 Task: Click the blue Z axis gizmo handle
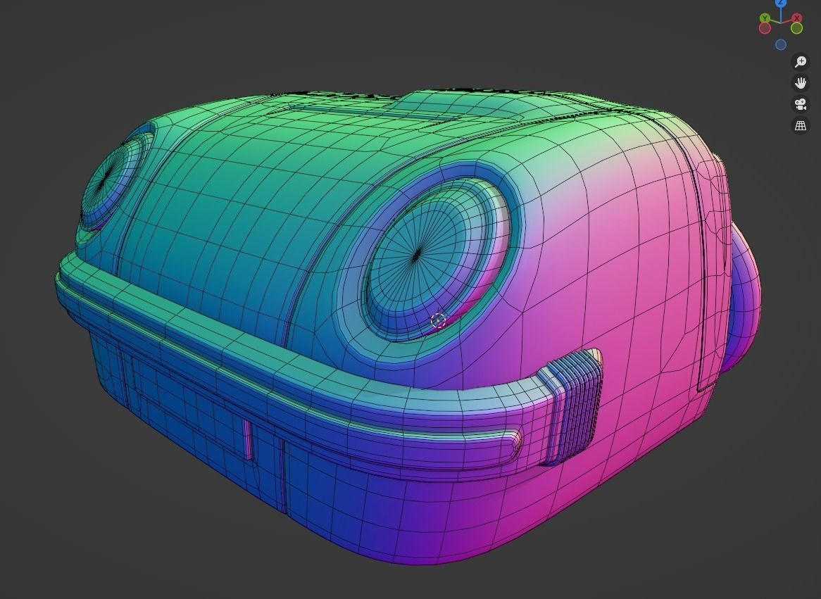point(781,3)
